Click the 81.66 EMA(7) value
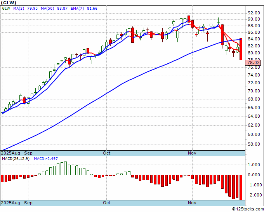Viewport: 264px width, 212px height. [92, 9]
